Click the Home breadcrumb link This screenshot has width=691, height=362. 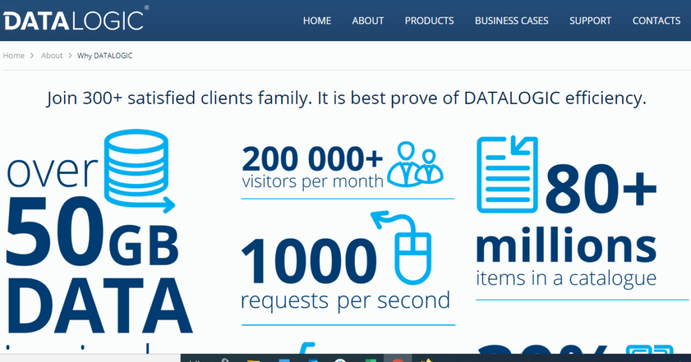pos(13,55)
